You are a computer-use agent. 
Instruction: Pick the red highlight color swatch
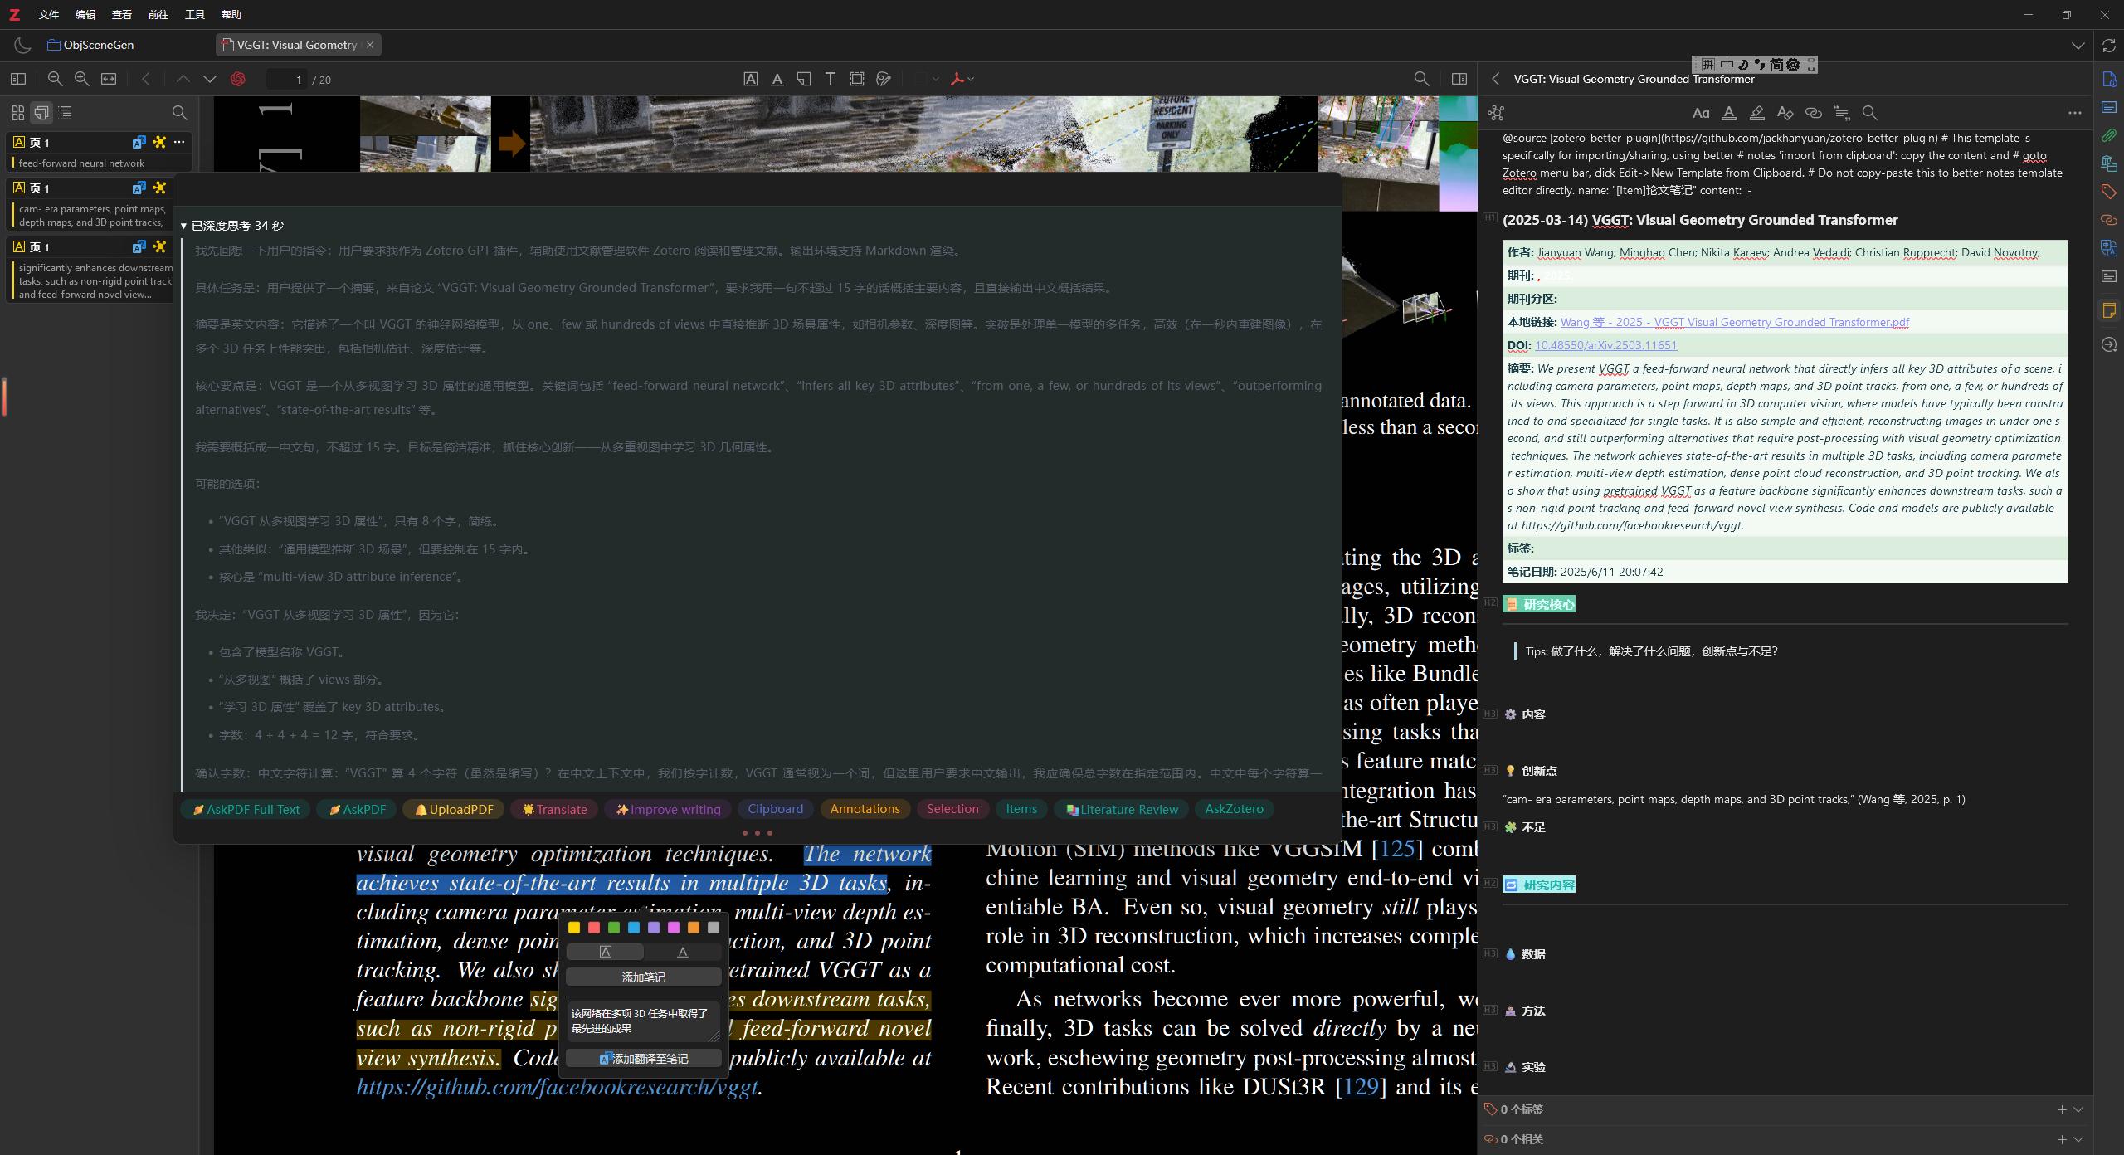(x=594, y=928)
